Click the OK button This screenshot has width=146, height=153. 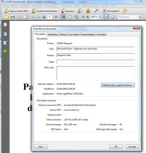[x=116, y=147]
